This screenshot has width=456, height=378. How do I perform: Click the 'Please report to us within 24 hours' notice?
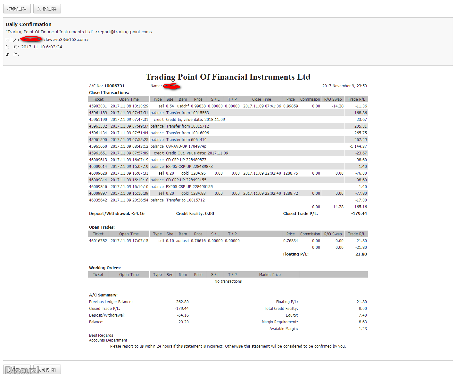coord(228,346)
